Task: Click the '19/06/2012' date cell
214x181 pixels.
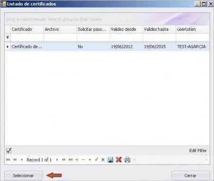Action: click(x=126, y=46)
